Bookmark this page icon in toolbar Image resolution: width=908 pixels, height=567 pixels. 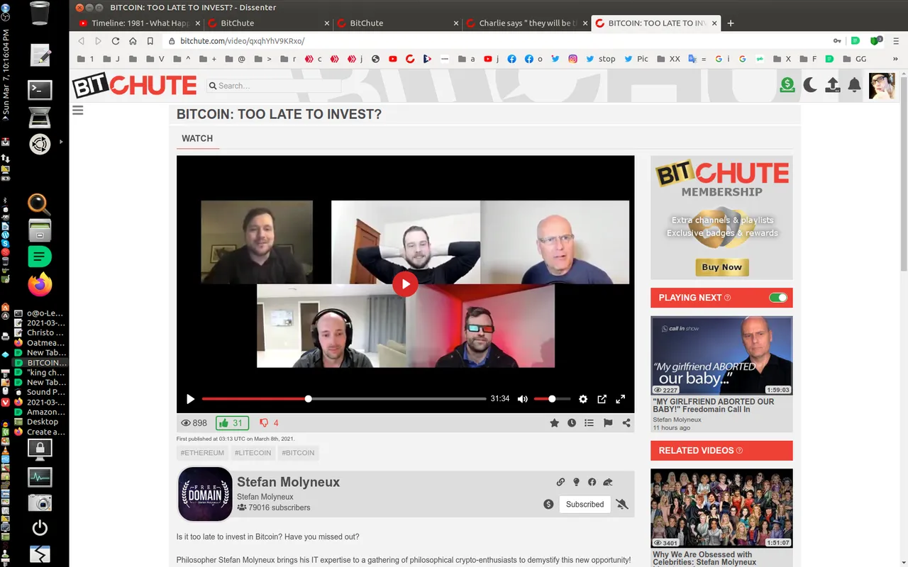[150, 41]
